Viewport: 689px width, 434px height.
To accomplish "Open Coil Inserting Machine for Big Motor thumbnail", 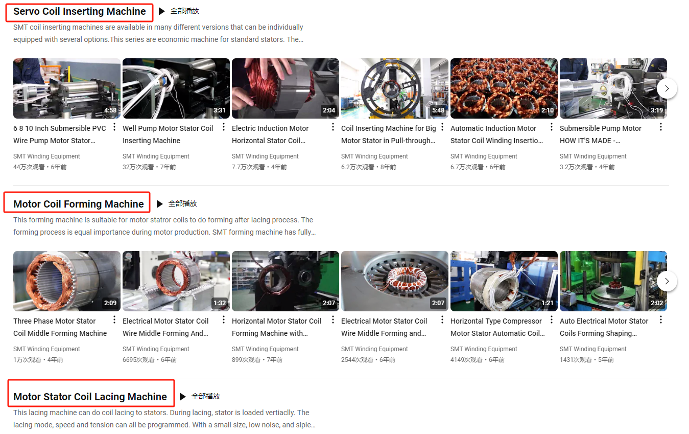I will (394, 88).
